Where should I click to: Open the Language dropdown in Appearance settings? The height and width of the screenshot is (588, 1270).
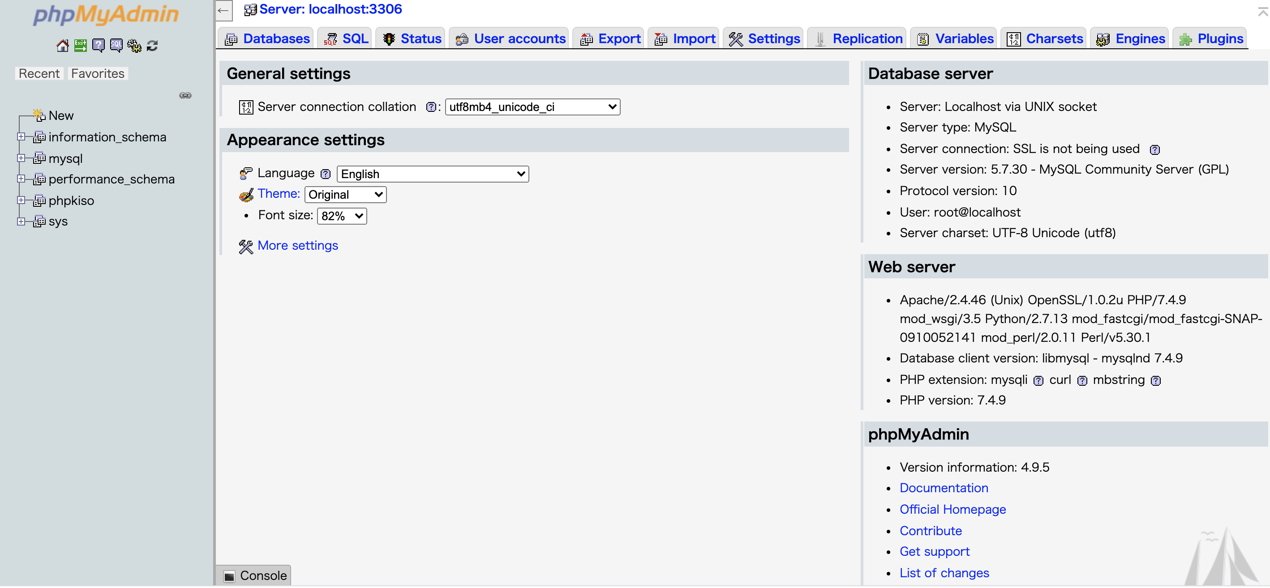pos(433,173)
